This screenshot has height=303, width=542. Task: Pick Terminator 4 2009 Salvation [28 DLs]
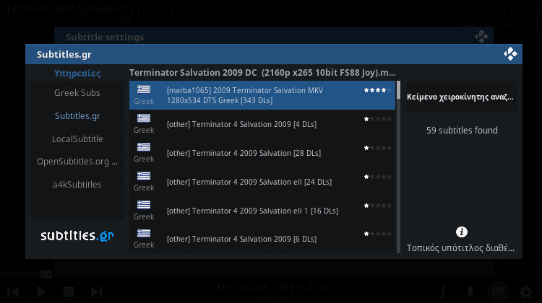(x=262, y=153)
